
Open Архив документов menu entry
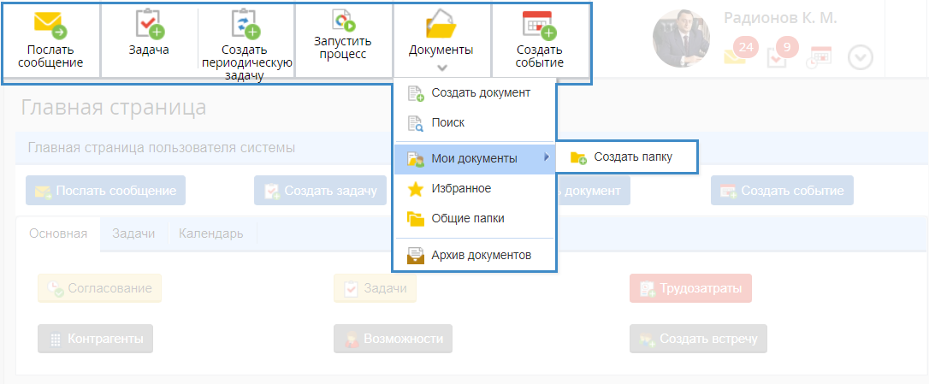pyautogui.click(x=482, y=255)
